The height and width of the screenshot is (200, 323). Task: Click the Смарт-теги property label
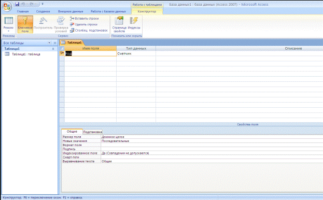click(x=71, y=157)
